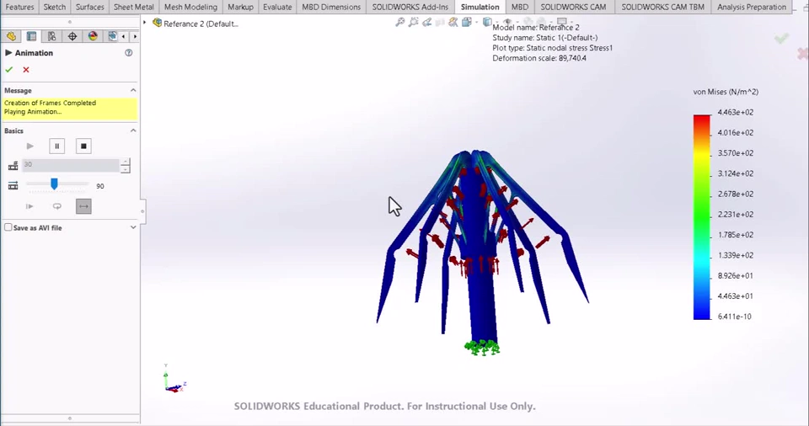Open the DisplayManager color-ball tab
Screen dimensions: 809x426
pyautogui.click(x=93, y=36)
